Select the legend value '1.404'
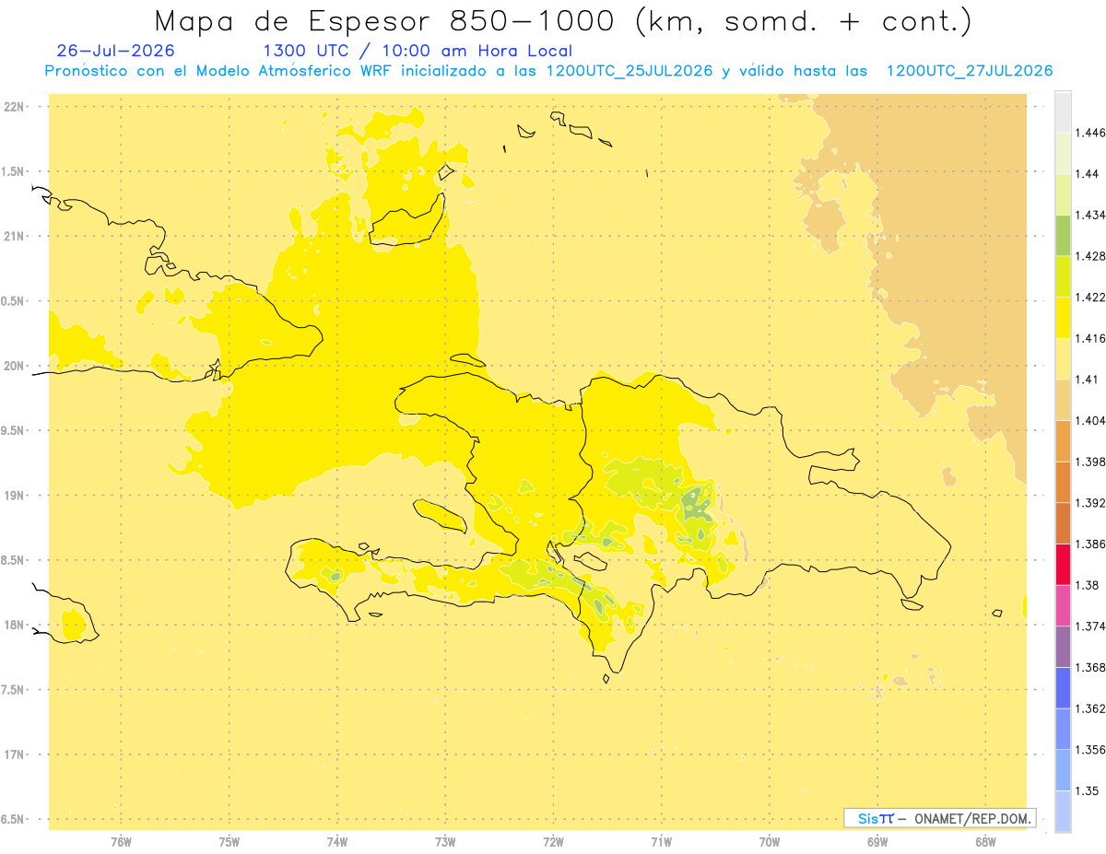 1089,421
